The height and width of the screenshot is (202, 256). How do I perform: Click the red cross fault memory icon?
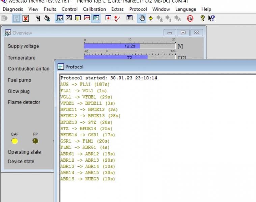108,18
